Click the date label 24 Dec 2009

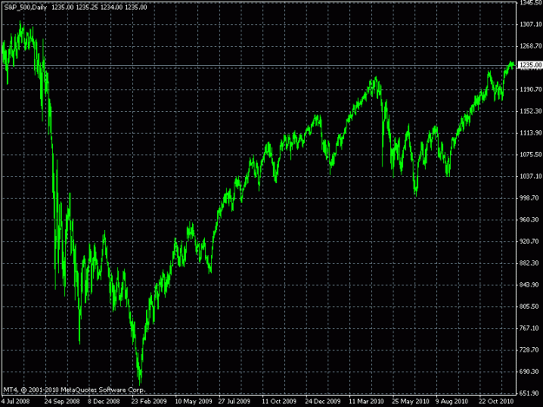tap(322, 402)
